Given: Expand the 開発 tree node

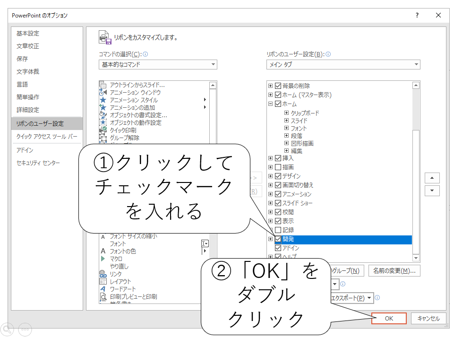Looking at the screenshot, I should pos(270,239).
